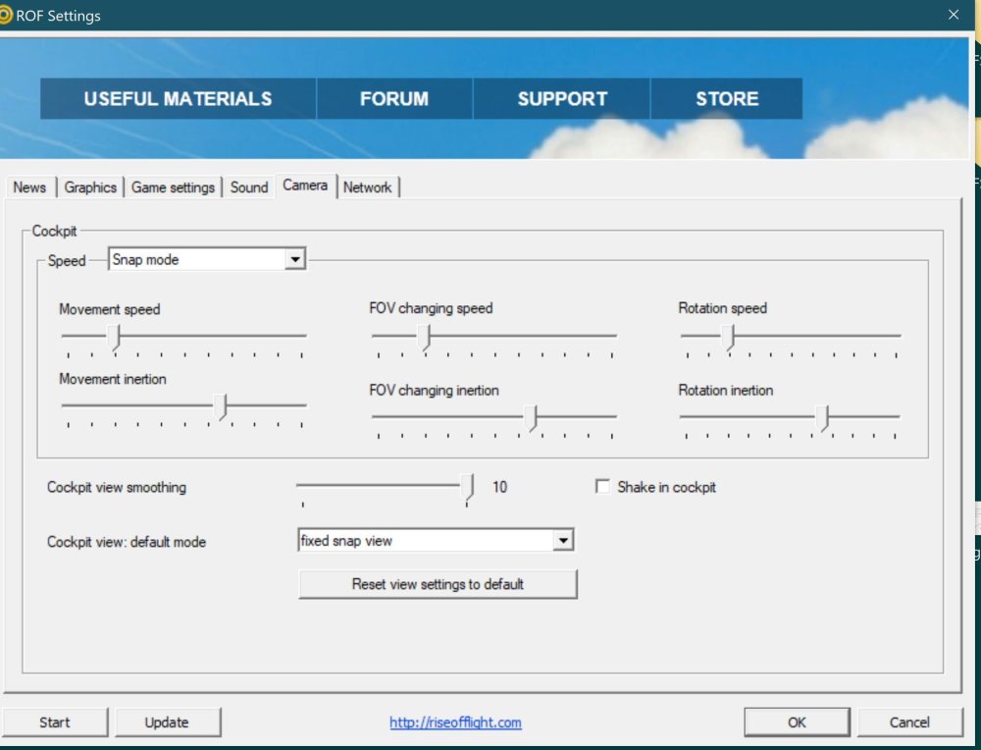Click Reset view settings to default
Viewport: 981px width, 750px height.
[438, 583]
